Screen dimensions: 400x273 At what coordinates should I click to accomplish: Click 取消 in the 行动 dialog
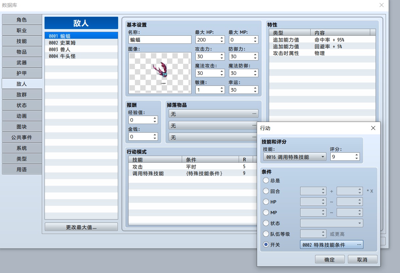pyautogui.click(x=362, y=260)
